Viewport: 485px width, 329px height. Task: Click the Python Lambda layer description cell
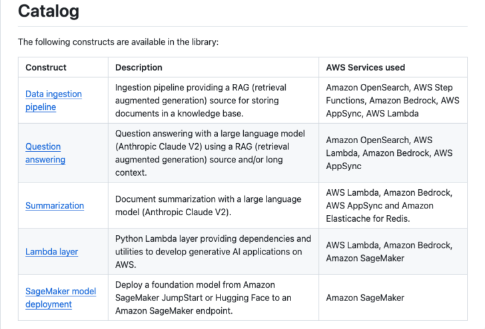(x=213, y=252)
